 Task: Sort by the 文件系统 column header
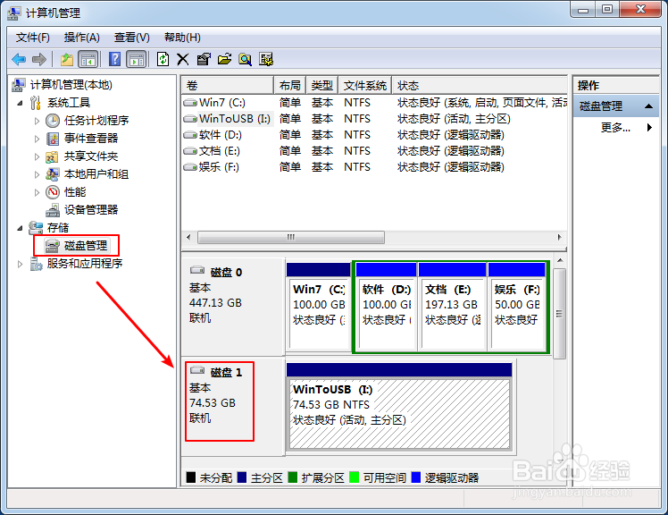pos(365,86)
